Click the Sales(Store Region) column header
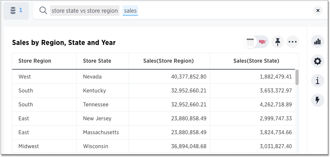Image resolution: width=330 pixels, height=157 pixels. pos(169,61)
